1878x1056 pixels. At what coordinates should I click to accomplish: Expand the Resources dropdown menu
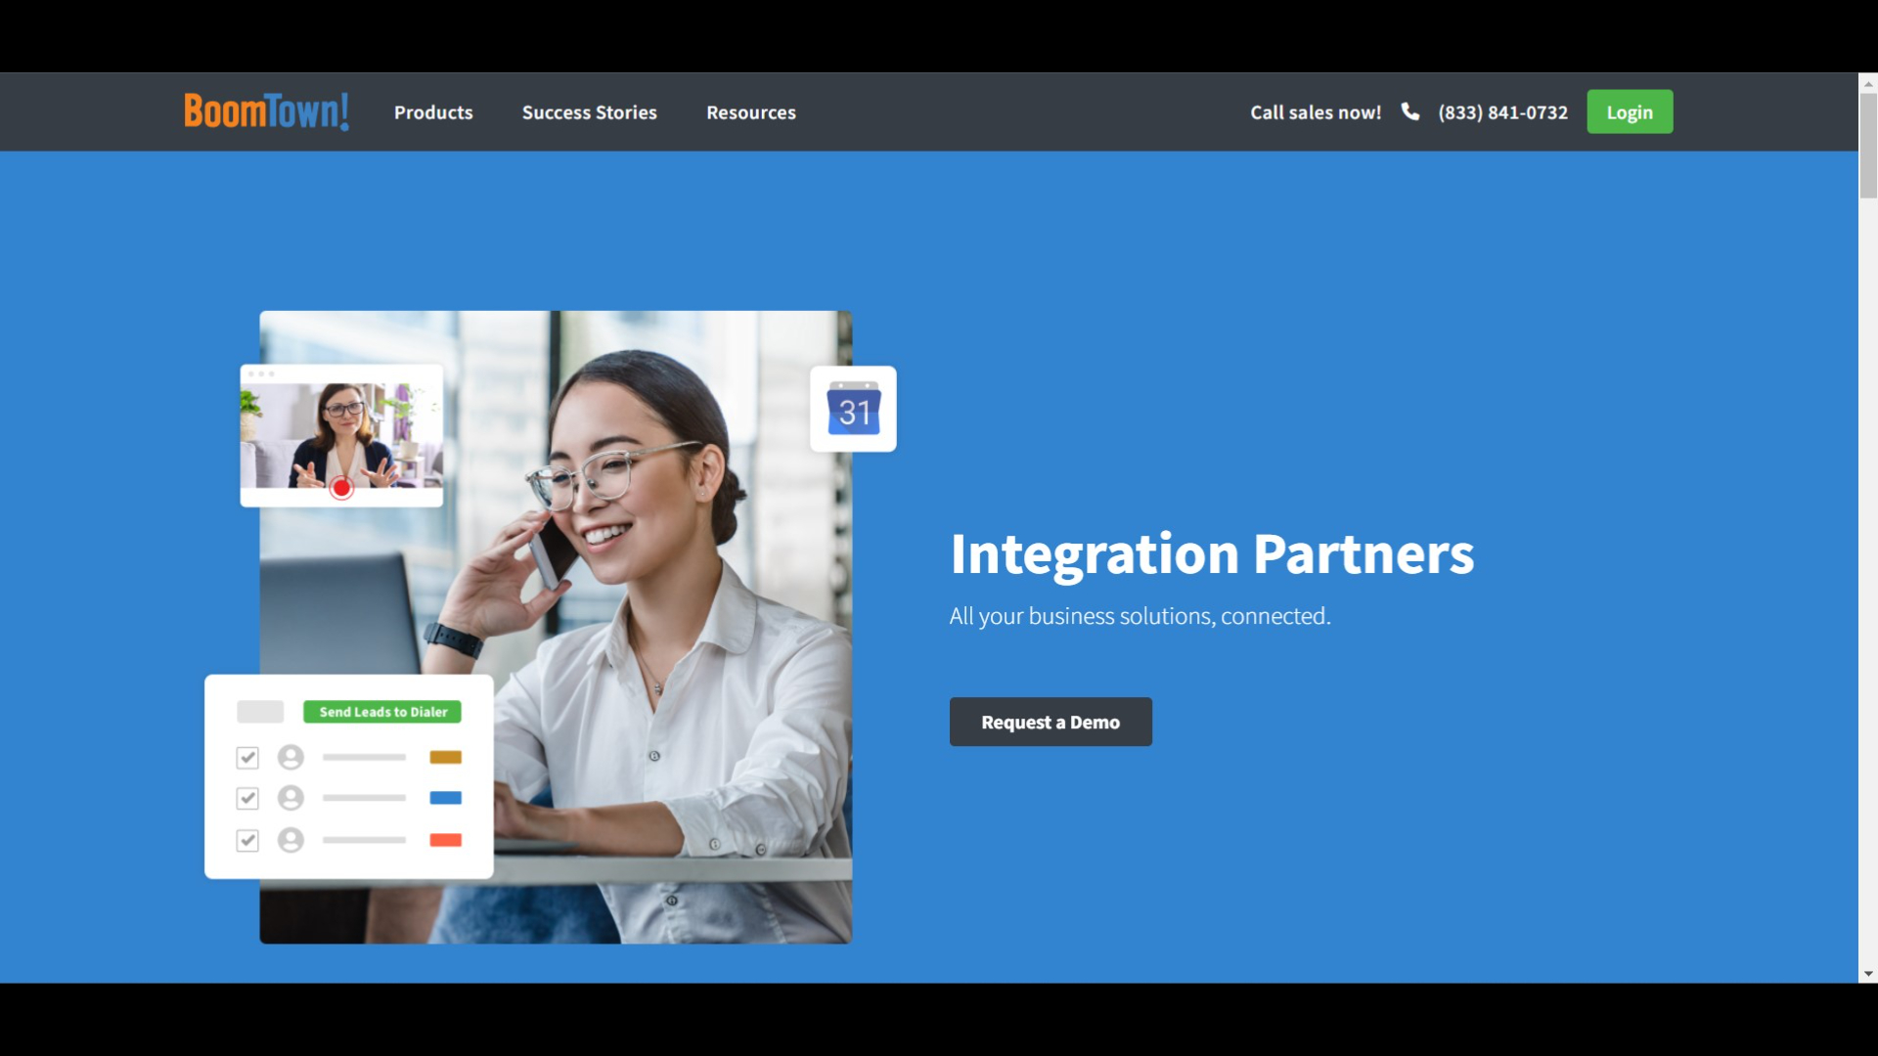(750, 112)
